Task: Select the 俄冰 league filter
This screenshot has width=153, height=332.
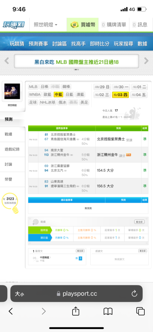Action: [x=62, y=103]
